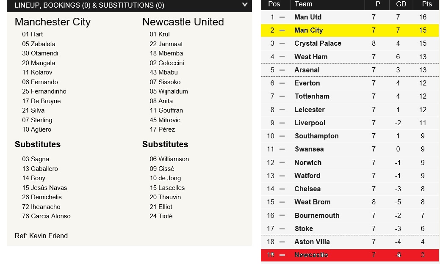Sort table by the Pts column header
Viewport: 440px width, 264px height.
(x=426, y=4)
